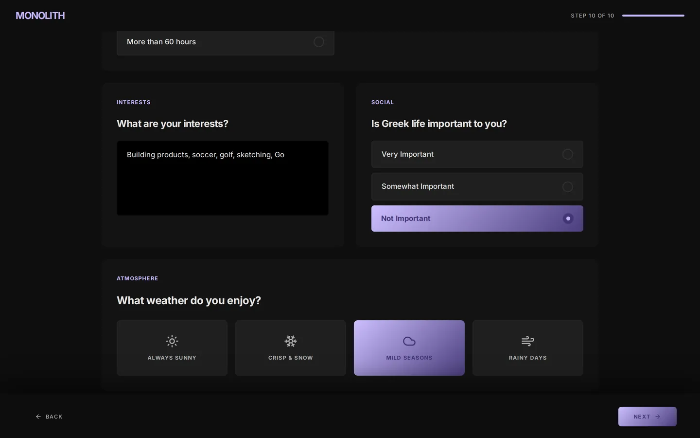
Task: Go back with the Back button
Action: (49, 417)
